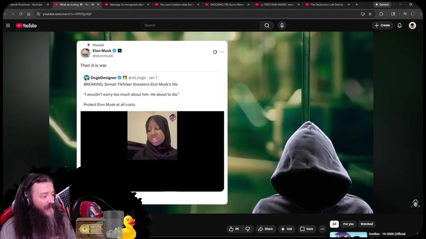Open browser home page button
Image resolution: width=426 pixels, height=239 pixels.
tap(29, 14)
